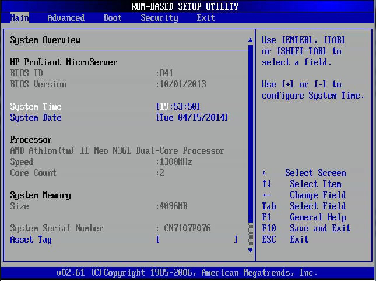The image size is (376, 281).
Task: Click the Change Field help text
Action: point(318,195)
